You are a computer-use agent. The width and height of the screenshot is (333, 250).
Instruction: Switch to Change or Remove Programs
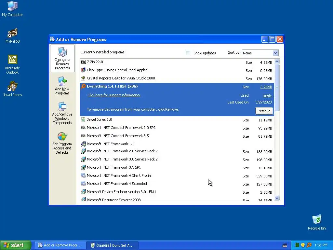pos(62,59)
